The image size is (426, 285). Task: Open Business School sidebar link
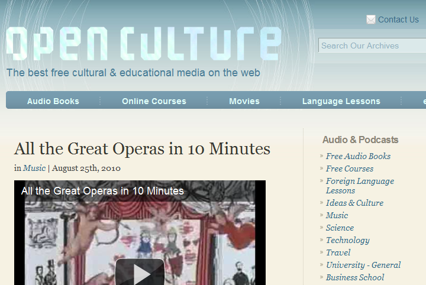pos(355,277)
